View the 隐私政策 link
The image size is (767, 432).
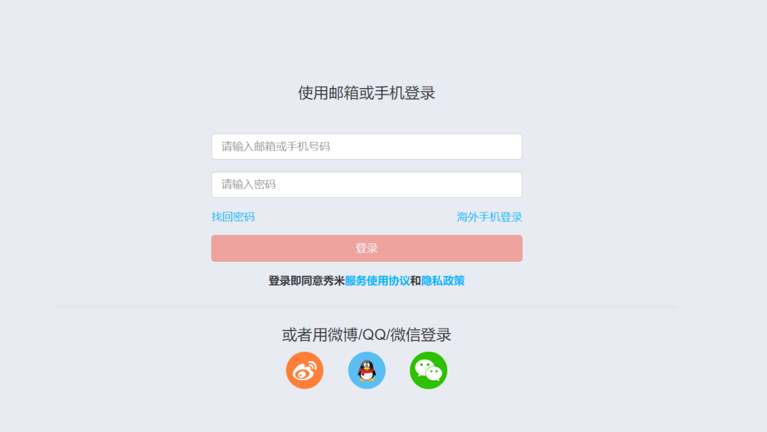tap(442, 281)
